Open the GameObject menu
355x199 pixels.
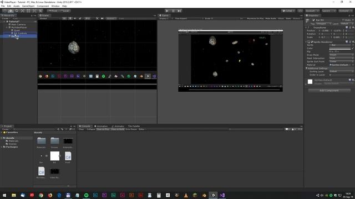click(x=28, y=6)
